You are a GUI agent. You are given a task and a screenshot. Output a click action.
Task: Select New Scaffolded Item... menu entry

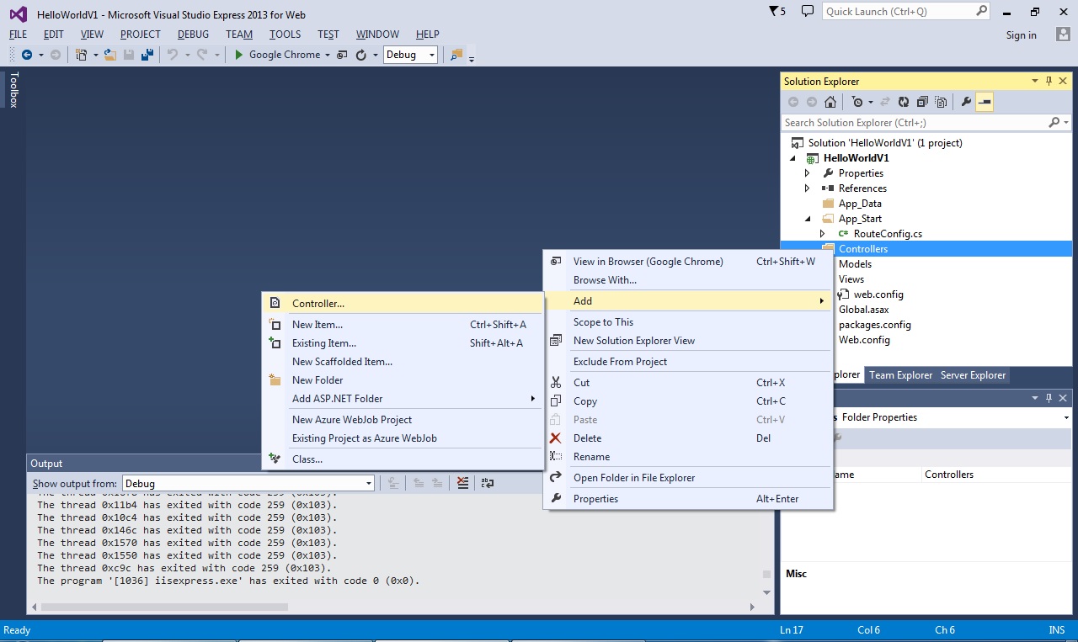403,362
